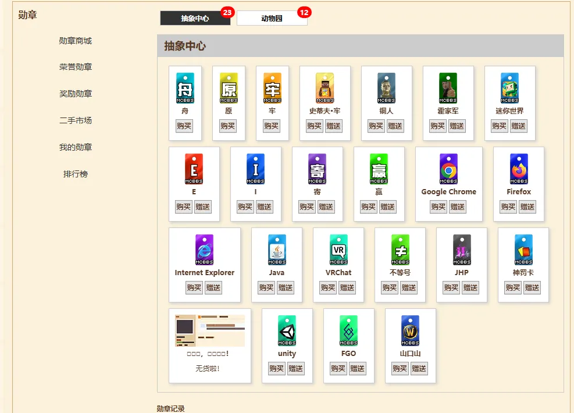This screenshot has width=574, height=413.
Task: Open the Internet Explorer medal icon
Action: tap(204, 250)
